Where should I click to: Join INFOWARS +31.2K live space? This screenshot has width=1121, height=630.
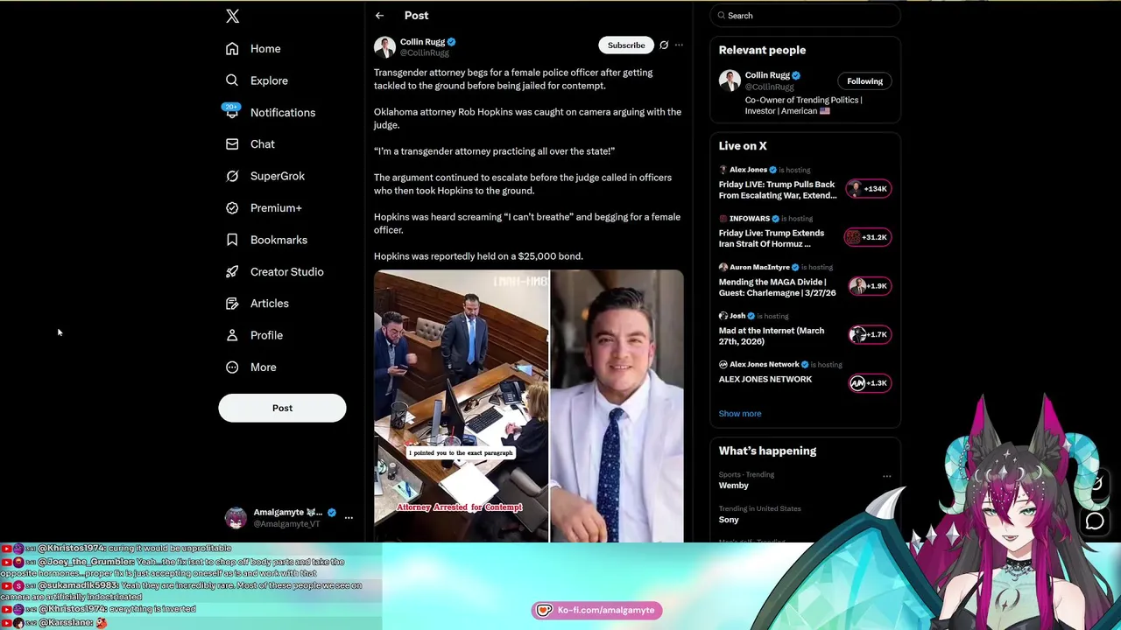point(866,237)
